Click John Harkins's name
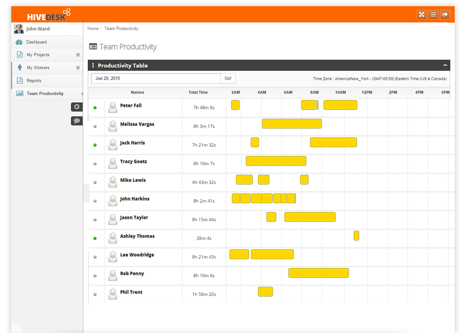The width and height of the screenshot is (466, 333). click(135, 199)
